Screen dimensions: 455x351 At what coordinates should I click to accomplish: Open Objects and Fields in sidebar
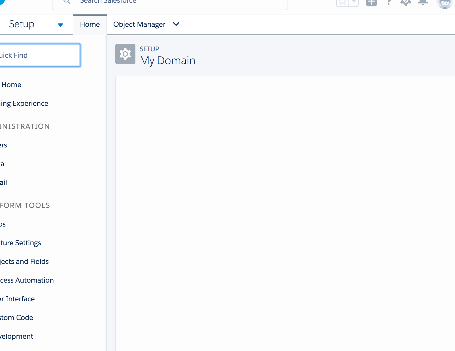point(24,262)
